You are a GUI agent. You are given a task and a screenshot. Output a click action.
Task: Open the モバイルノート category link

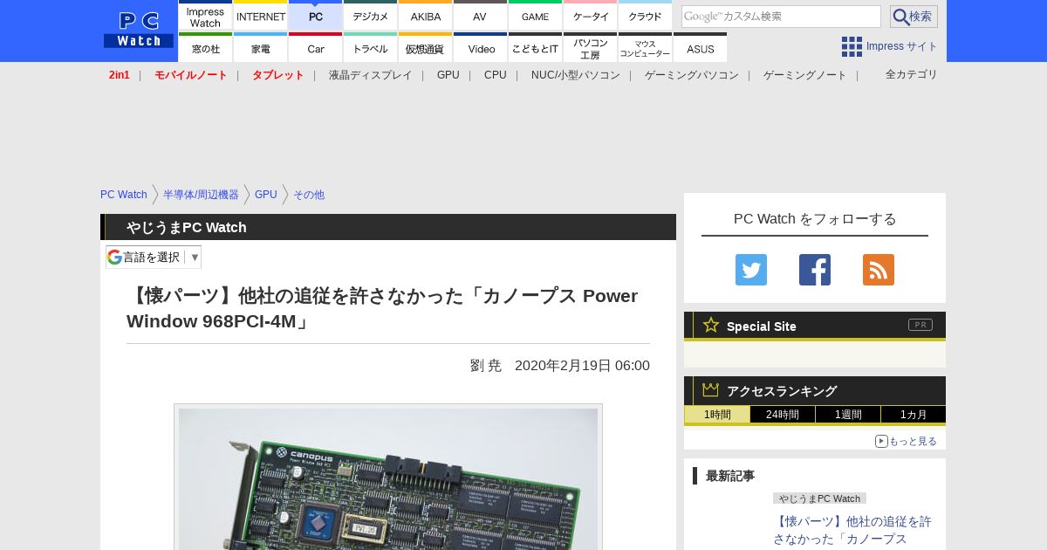tap(191, 75)
